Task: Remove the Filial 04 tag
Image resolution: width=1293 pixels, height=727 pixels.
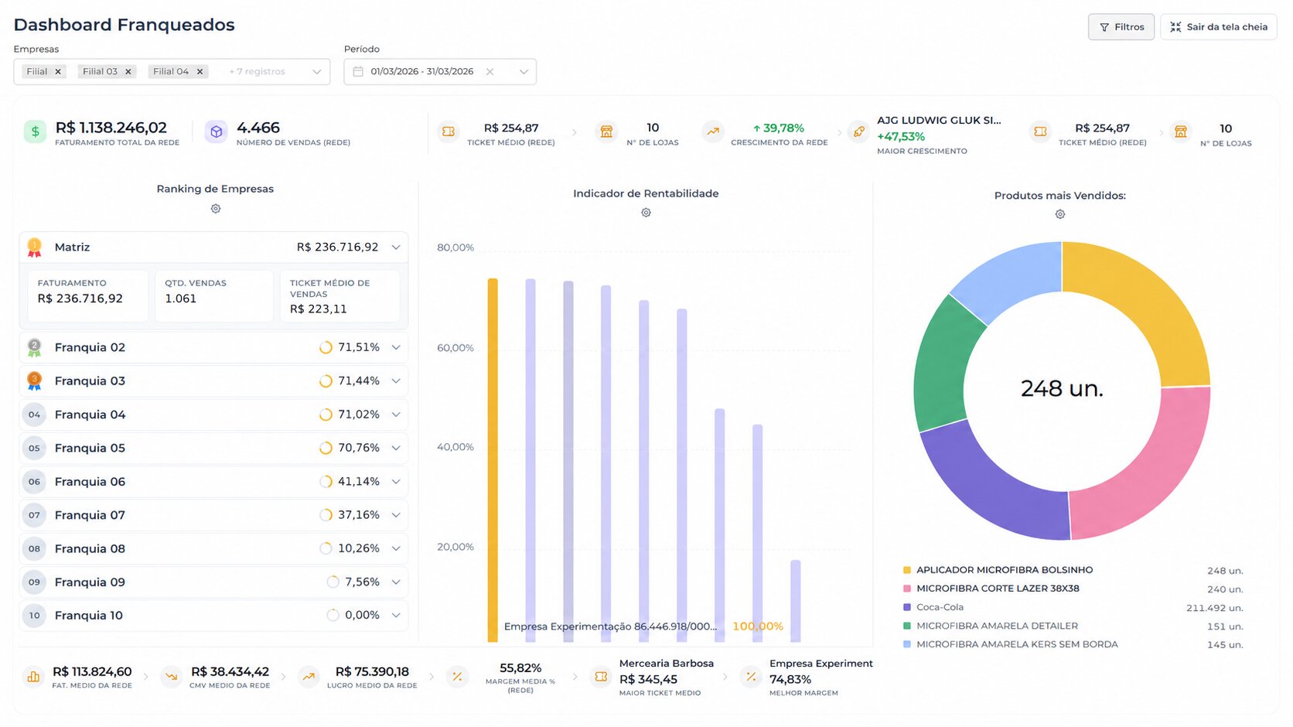Action: (200, 72)
